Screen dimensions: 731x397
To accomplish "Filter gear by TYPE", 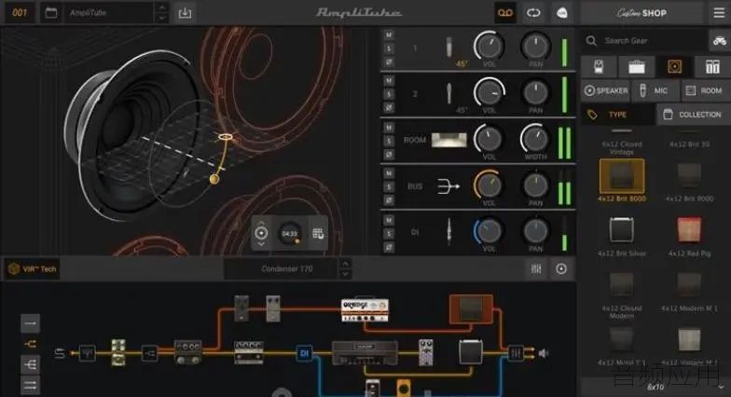I will coord(618,114).
